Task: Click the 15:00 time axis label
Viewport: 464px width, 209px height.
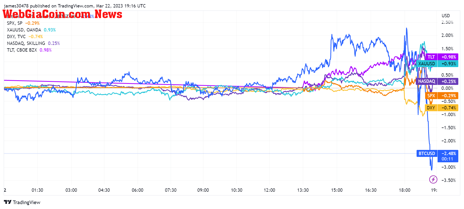Action: tap(337, 190)
